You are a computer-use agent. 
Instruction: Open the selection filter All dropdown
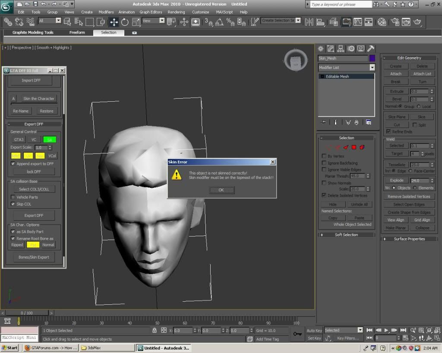(x=58, y=20)
